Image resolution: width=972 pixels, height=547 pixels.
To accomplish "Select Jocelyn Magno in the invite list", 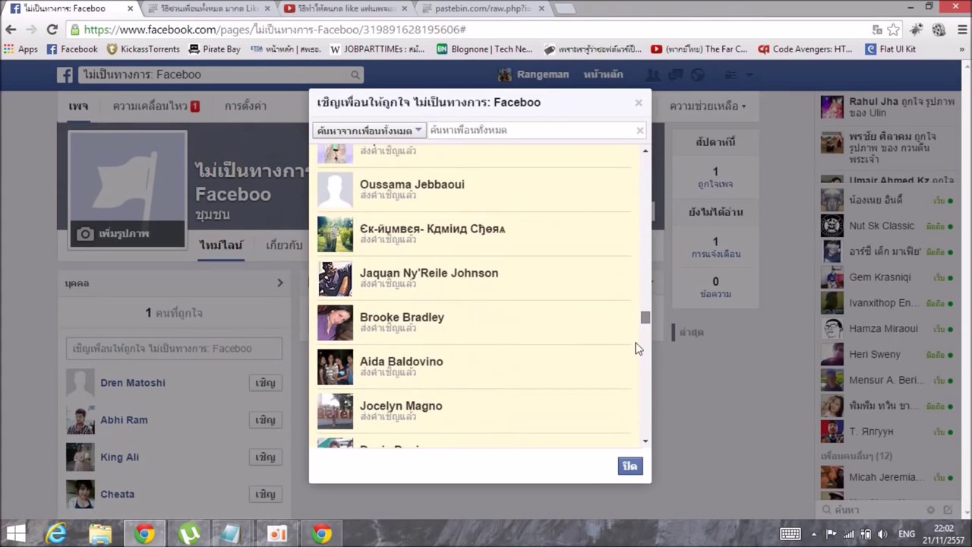I will 474,411.
